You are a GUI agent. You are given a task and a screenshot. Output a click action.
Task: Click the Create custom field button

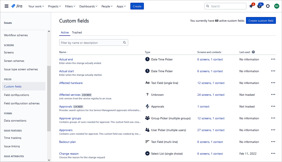[261, 20]
